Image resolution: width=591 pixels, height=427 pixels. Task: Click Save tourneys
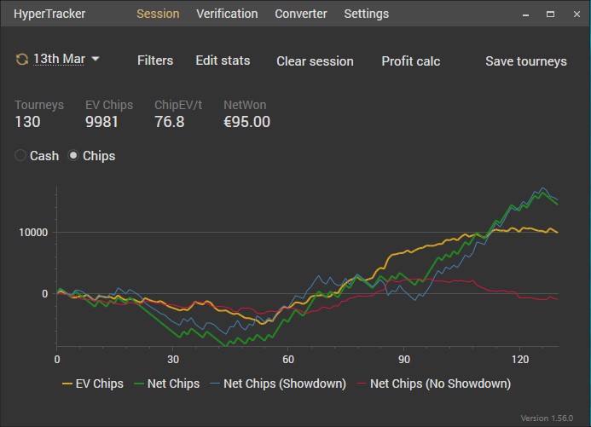[x=526, y=61]
